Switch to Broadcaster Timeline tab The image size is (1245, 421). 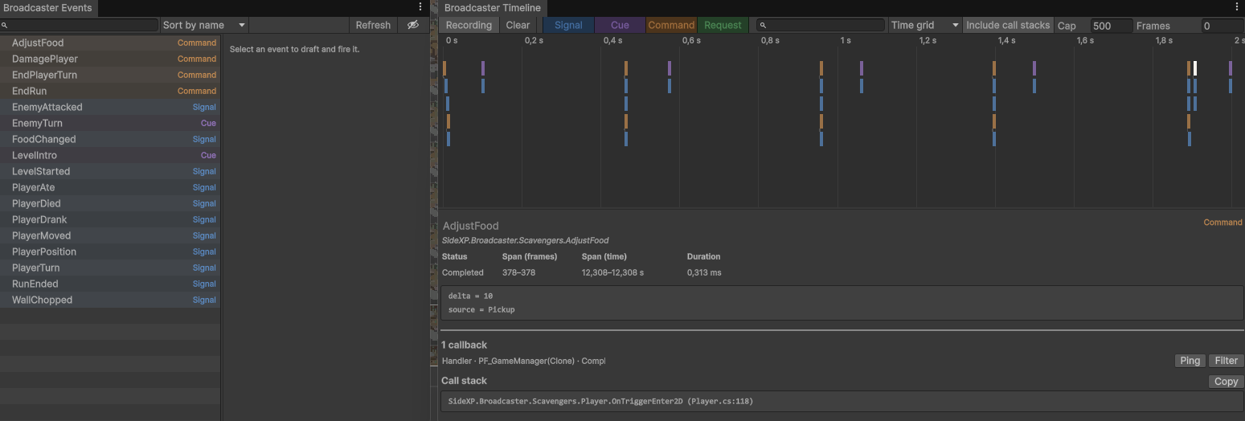(x=493, y=7)
